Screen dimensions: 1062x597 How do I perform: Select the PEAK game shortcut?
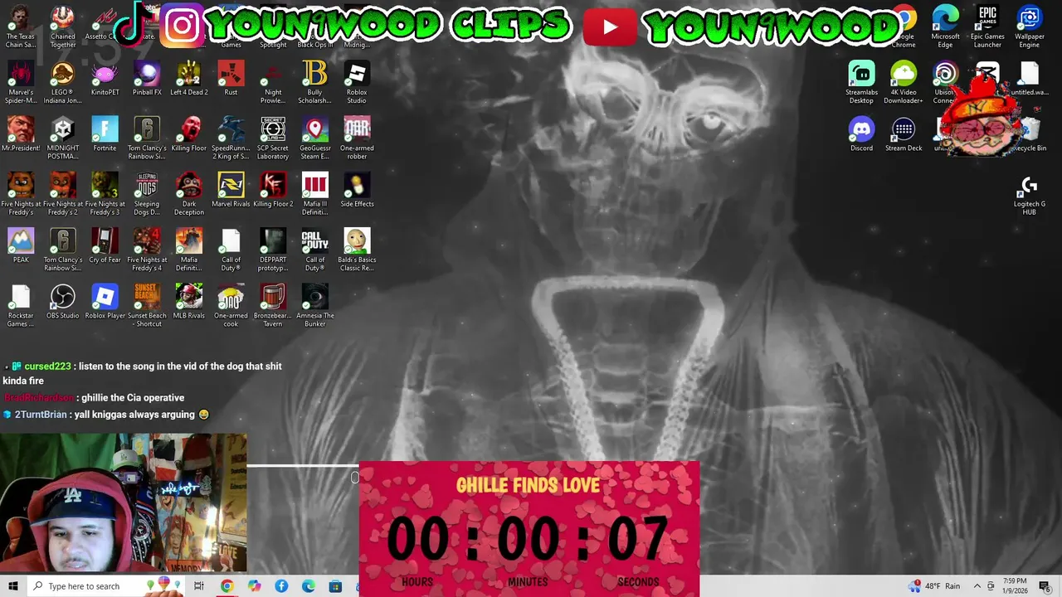tap(21, 245)
